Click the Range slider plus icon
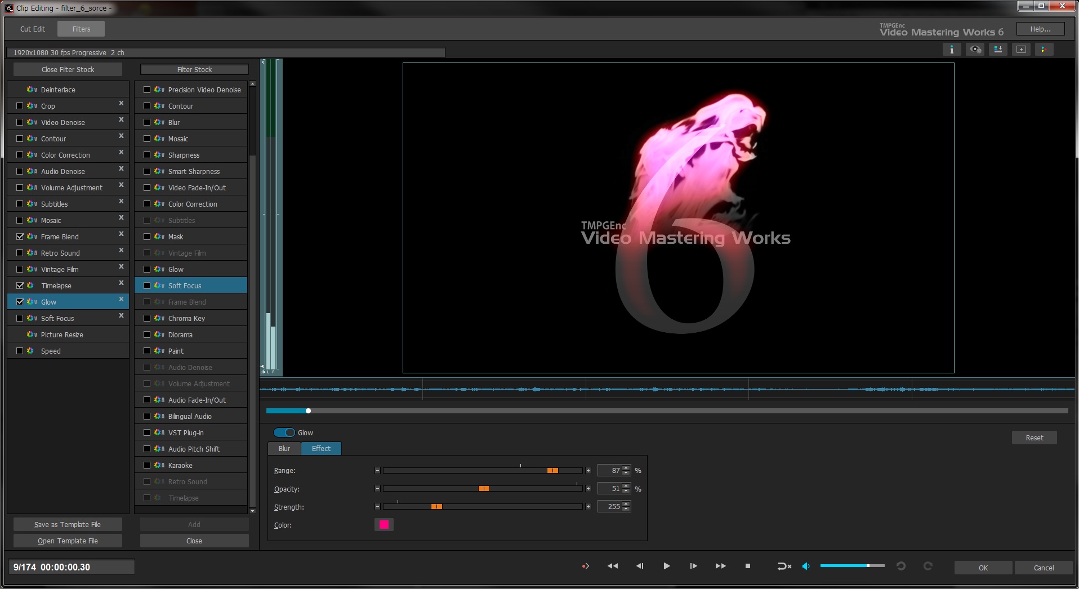Viewport: 1079px width, 589px height. coord(588,470)
